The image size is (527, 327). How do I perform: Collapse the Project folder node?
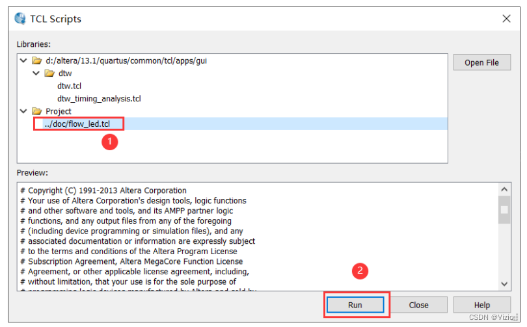coord(23,111)
